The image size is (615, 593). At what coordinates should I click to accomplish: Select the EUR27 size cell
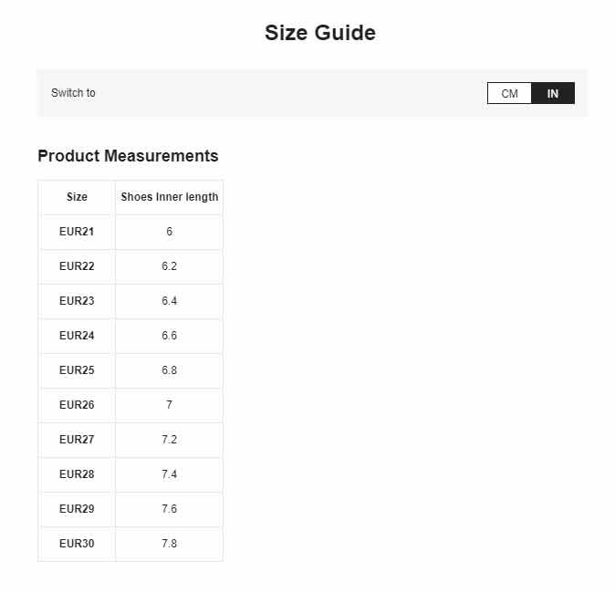[x=77, y=440]
